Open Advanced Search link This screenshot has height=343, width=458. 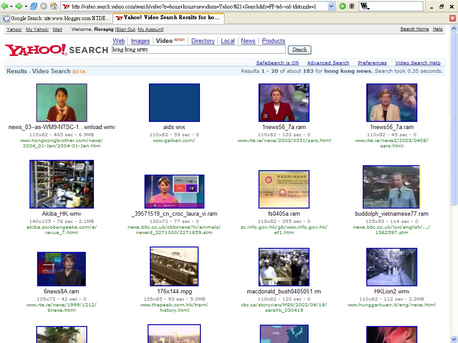tap(328, 63)
